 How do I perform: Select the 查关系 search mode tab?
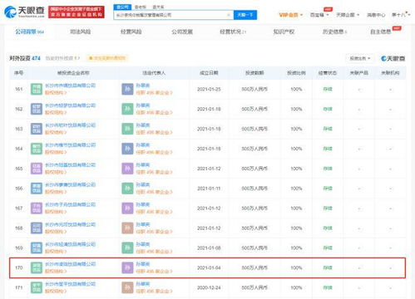tap(158, 7)
